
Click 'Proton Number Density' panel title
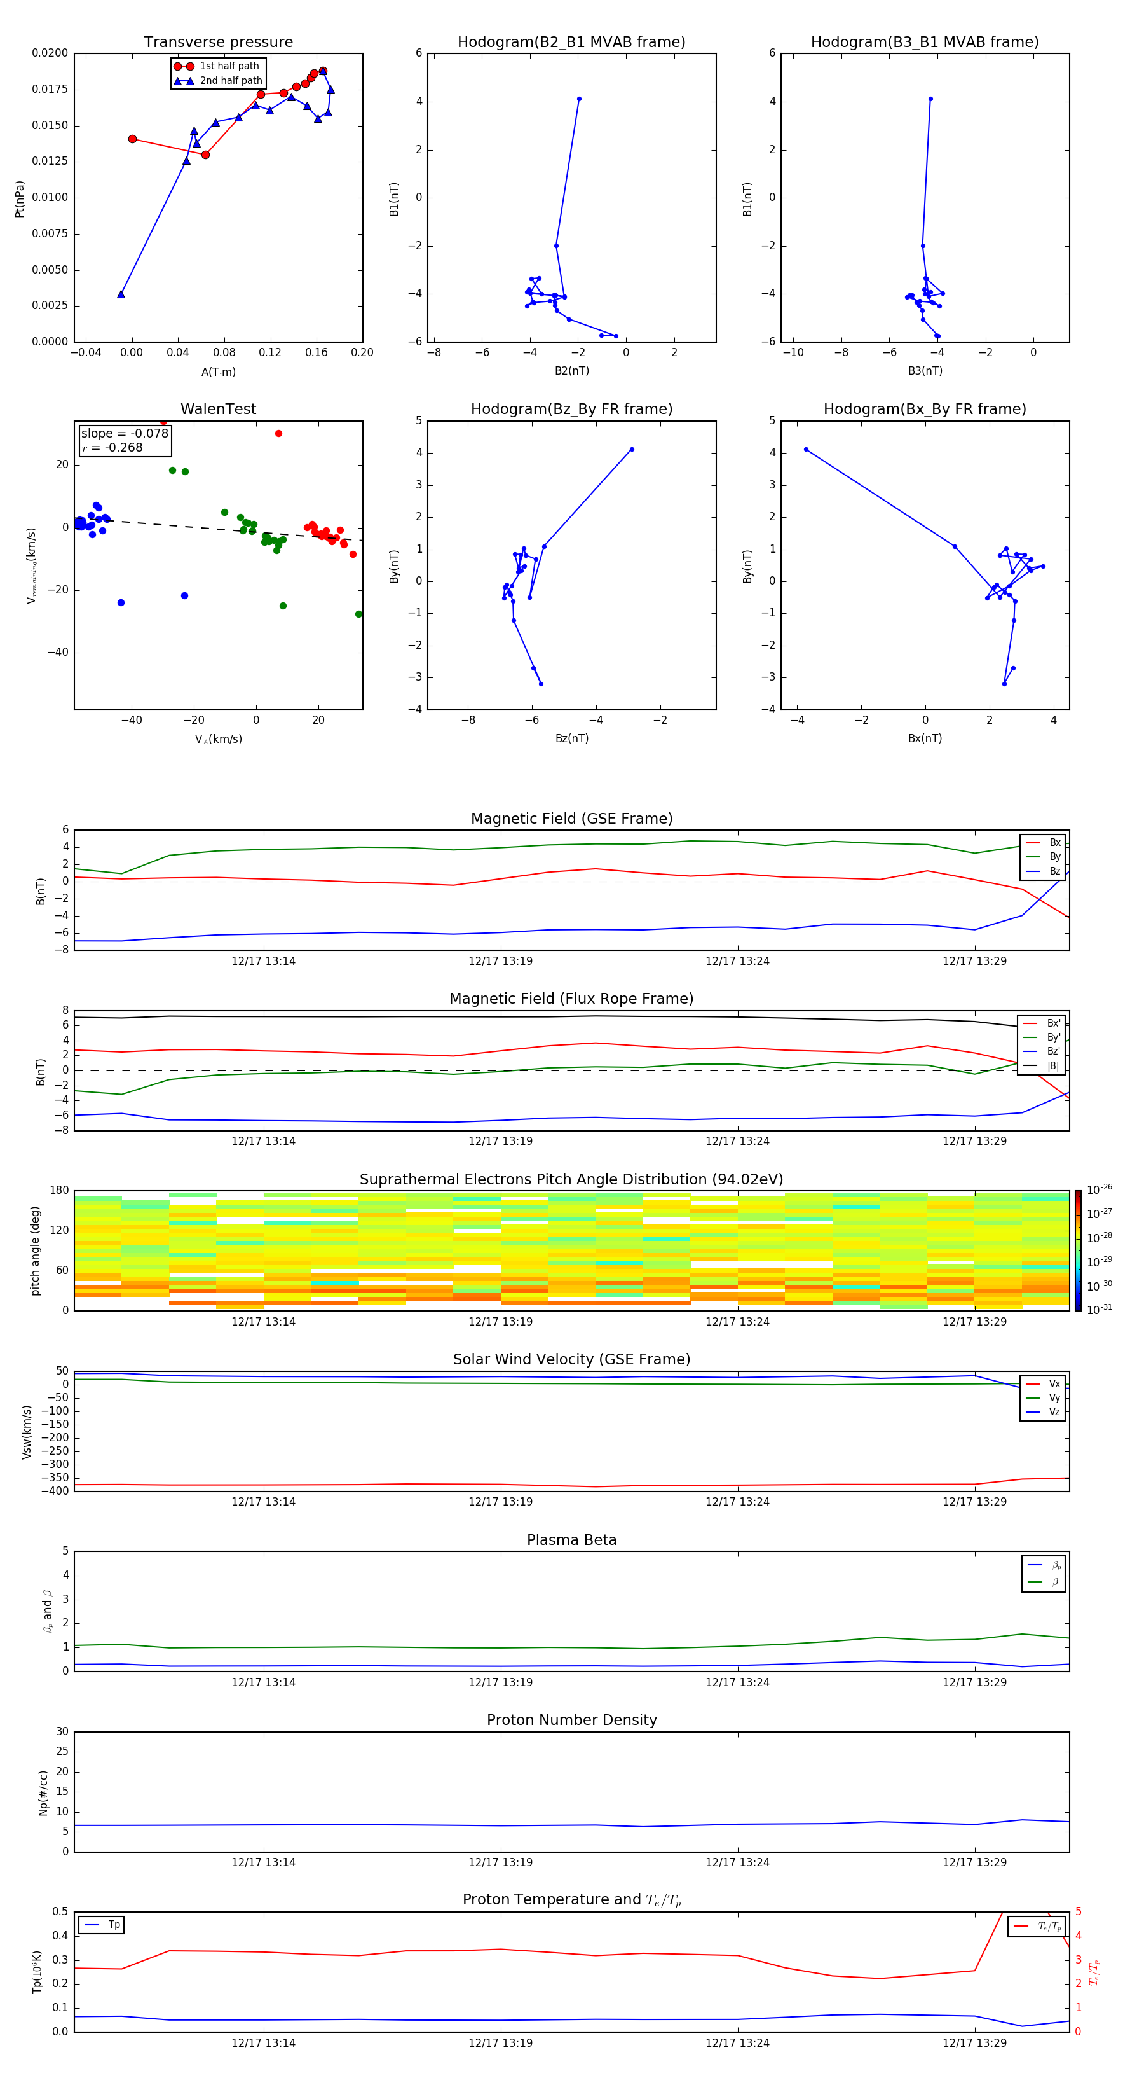pyautogui.click(x=571, y=1720)
